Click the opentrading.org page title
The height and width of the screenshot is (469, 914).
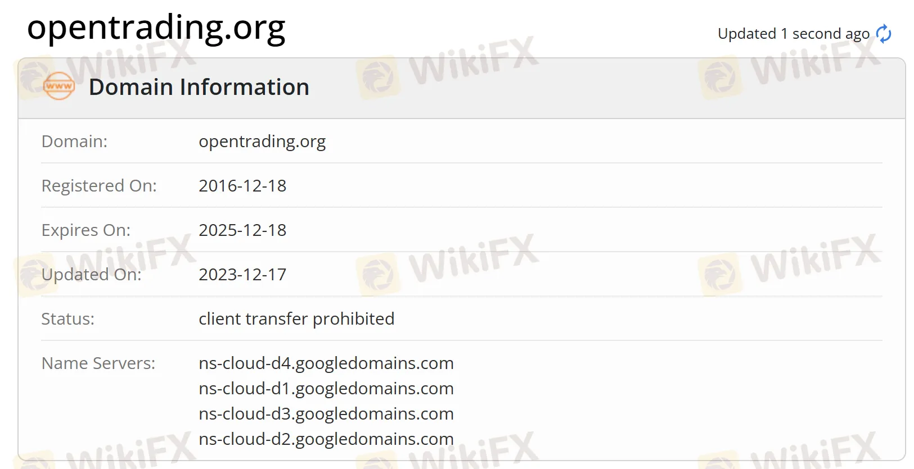(x=156, y=27)
